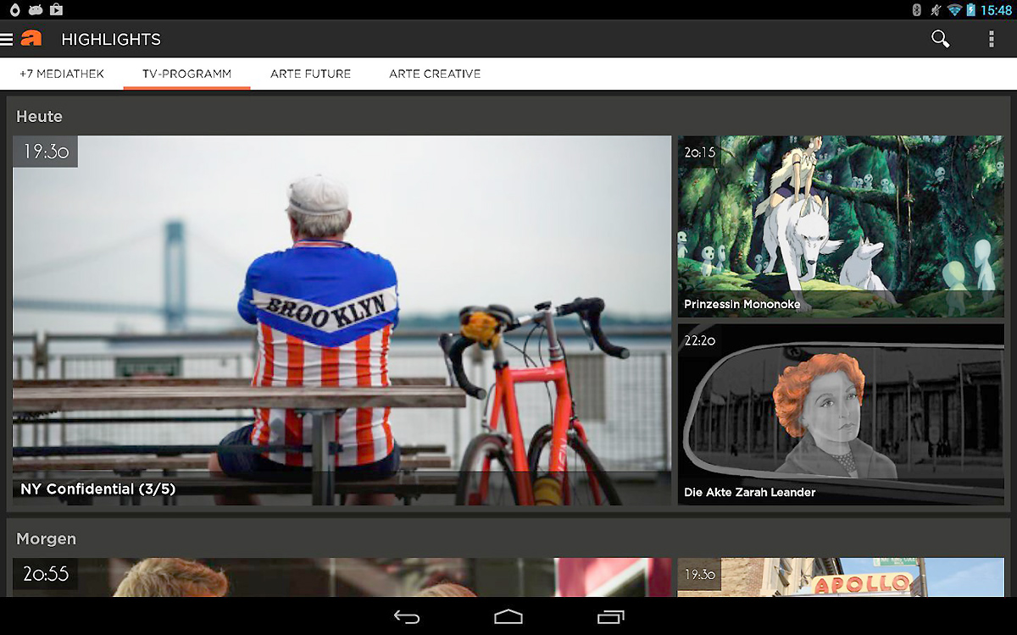Open search with the magnifier icon
Image resolution: width=1017 pixels, height=635 pixels.
940,39
